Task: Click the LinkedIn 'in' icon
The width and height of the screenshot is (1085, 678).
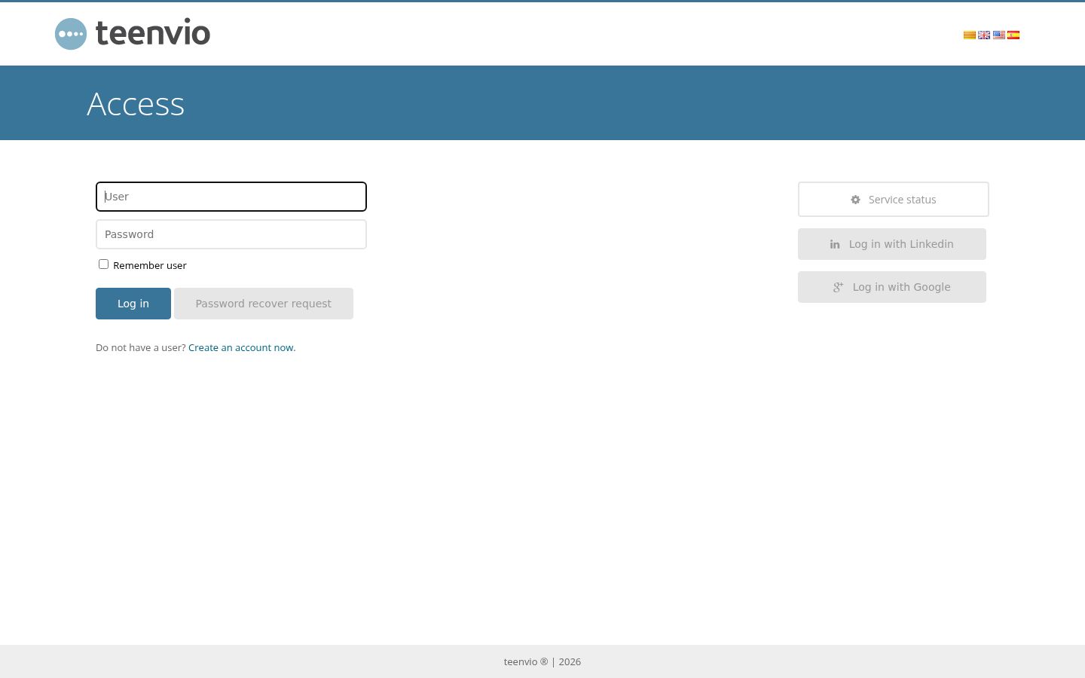Action: point(835,244)
